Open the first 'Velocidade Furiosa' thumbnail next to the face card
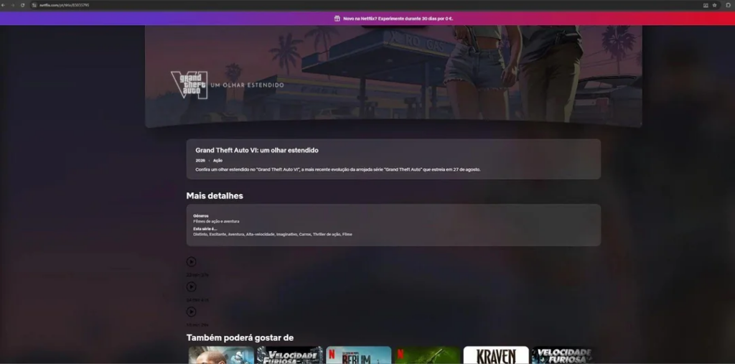 290,355
